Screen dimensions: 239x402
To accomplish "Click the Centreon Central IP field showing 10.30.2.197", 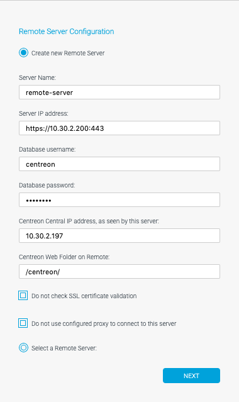I will 119,236.
